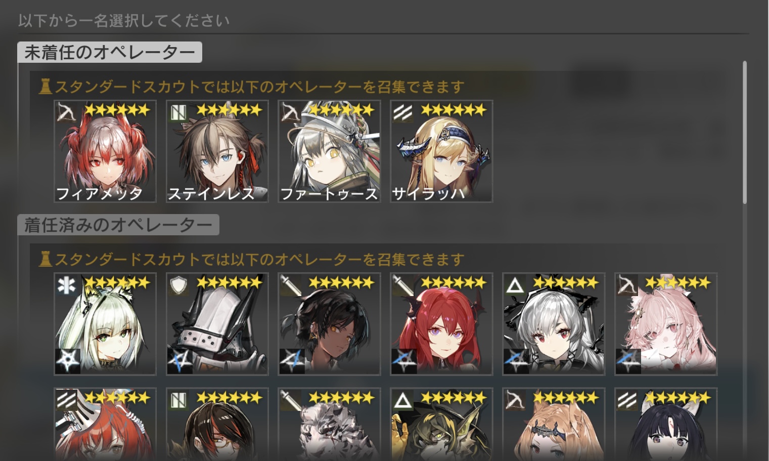
Task: Click the green-eyed white-haired medic operator
Action: click(105, 324)
